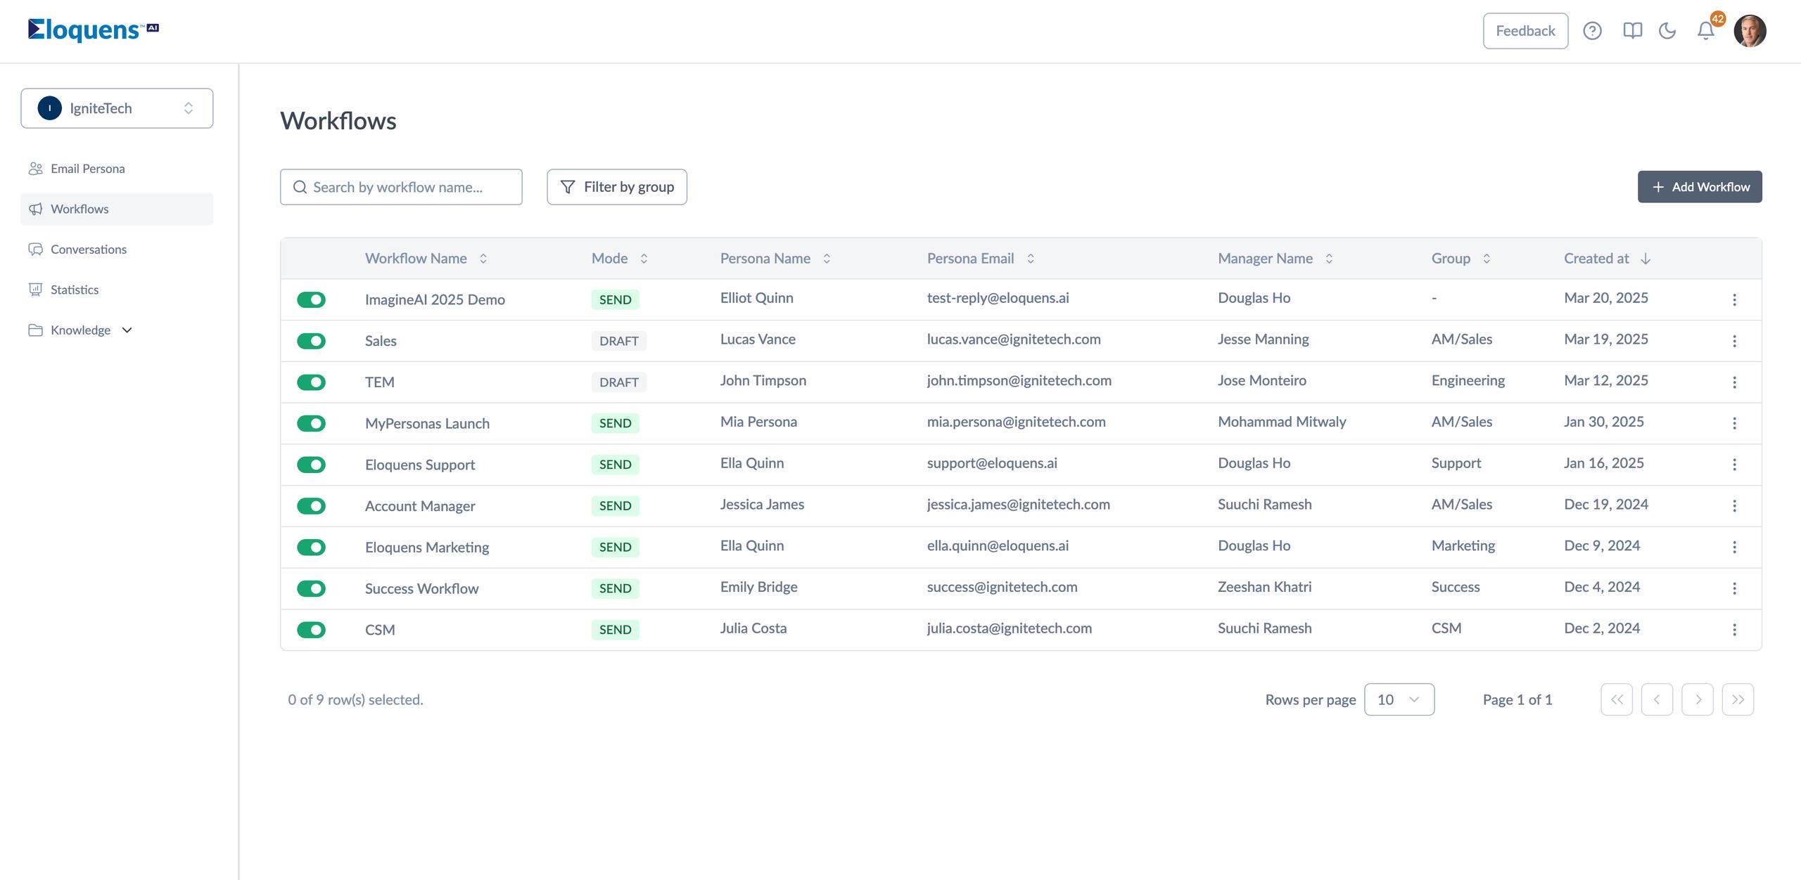Switch to dark mode moon icon
This screenshot has width=1801, height=880.
pyautogui.click(x=1667, y=31)
